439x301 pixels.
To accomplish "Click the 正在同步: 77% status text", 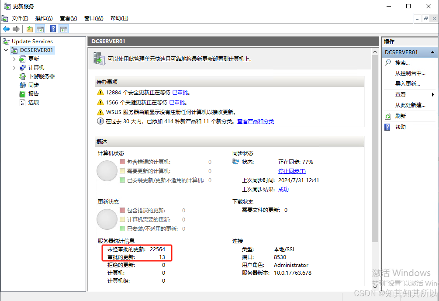I will coord(296,162).
